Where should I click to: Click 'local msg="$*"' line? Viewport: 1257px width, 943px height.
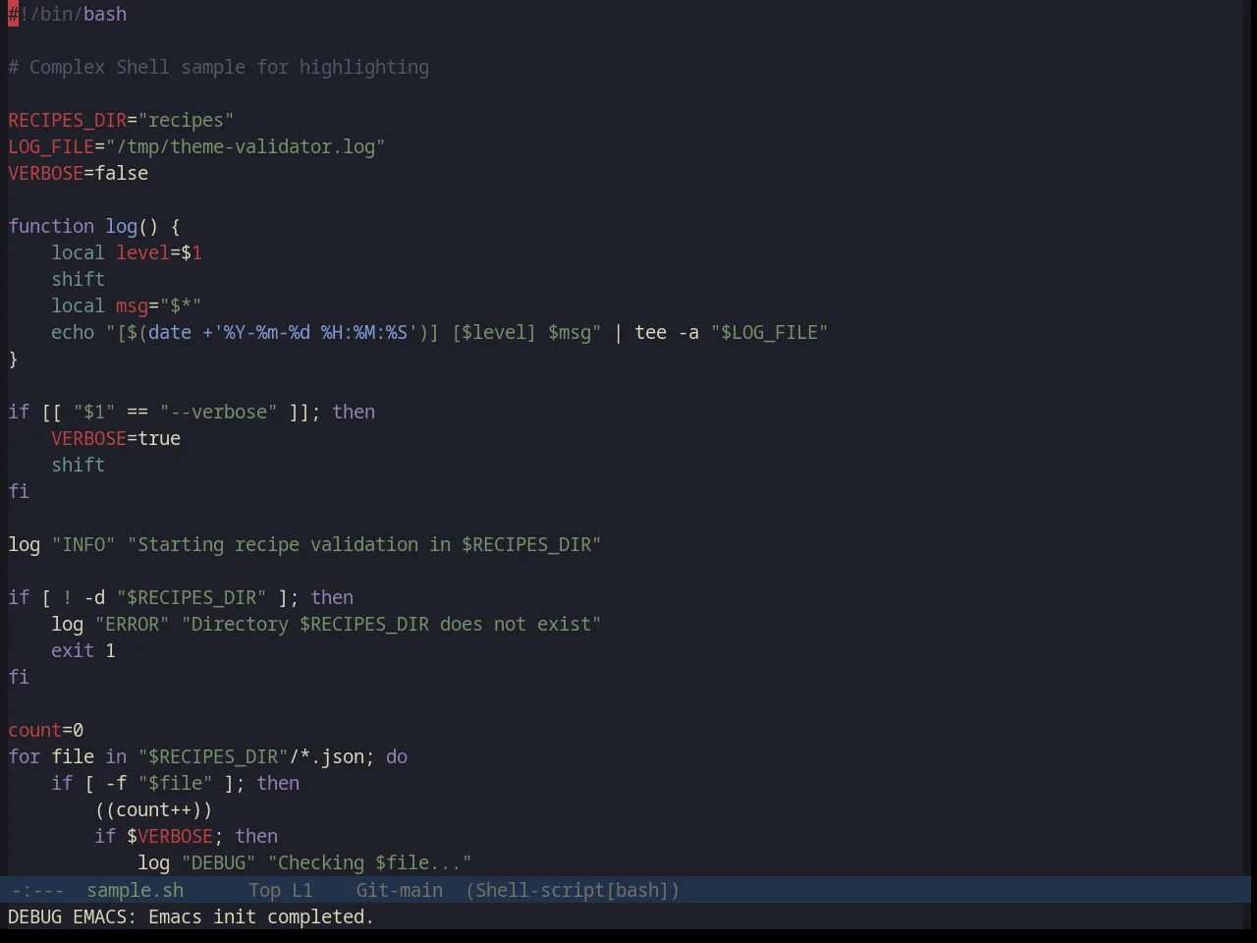pyautogui.click(x=127, y=305)
